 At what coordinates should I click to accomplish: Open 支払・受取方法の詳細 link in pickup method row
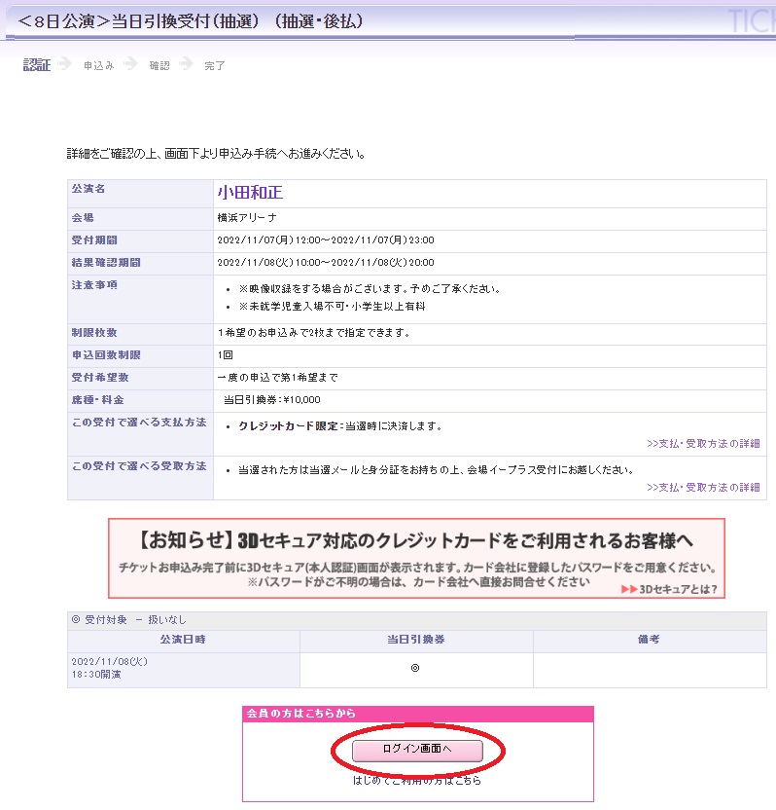[703, 488]
